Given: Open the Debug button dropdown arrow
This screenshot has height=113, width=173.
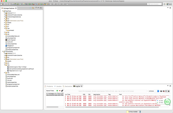Looking at the screenshot, I should (x=28, y=4).
